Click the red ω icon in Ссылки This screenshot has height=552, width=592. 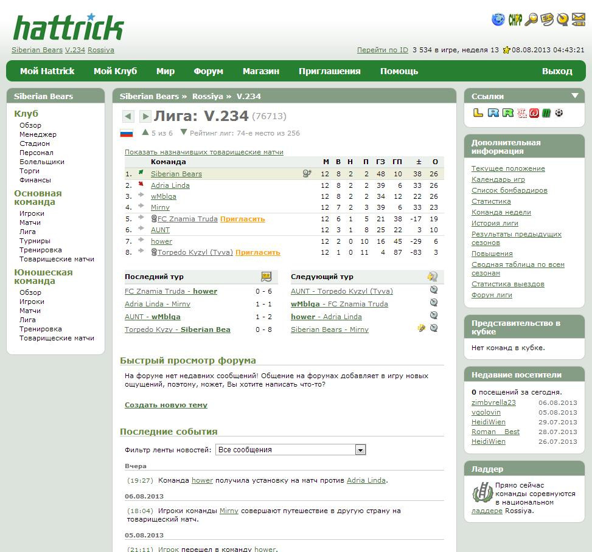[534, 113]
